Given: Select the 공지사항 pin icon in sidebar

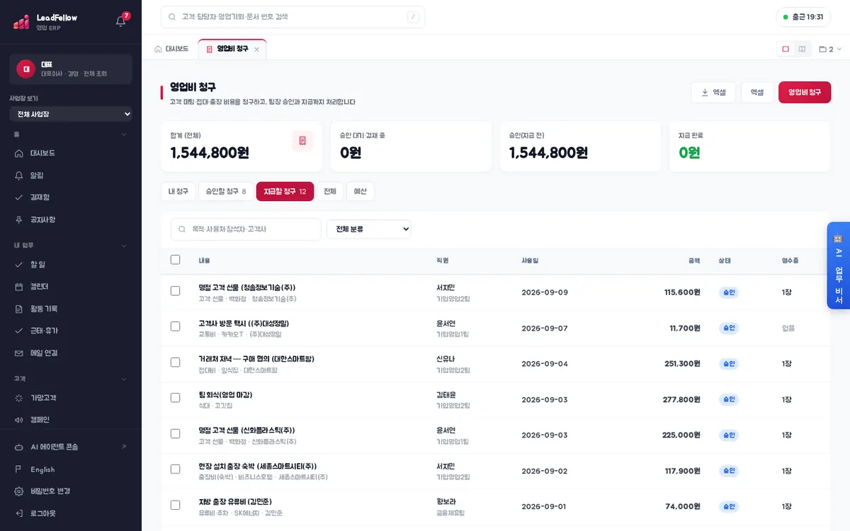Looking at the screenshot, I should pyautogui.click(x=19, y=219).
